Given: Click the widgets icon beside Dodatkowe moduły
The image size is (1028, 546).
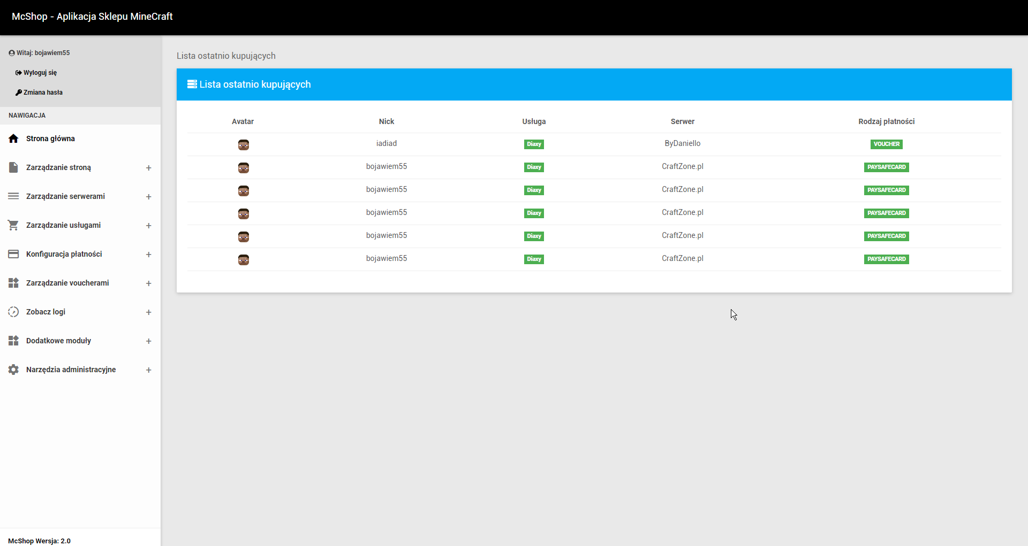Looking at the screenshot, I should 13,341.
